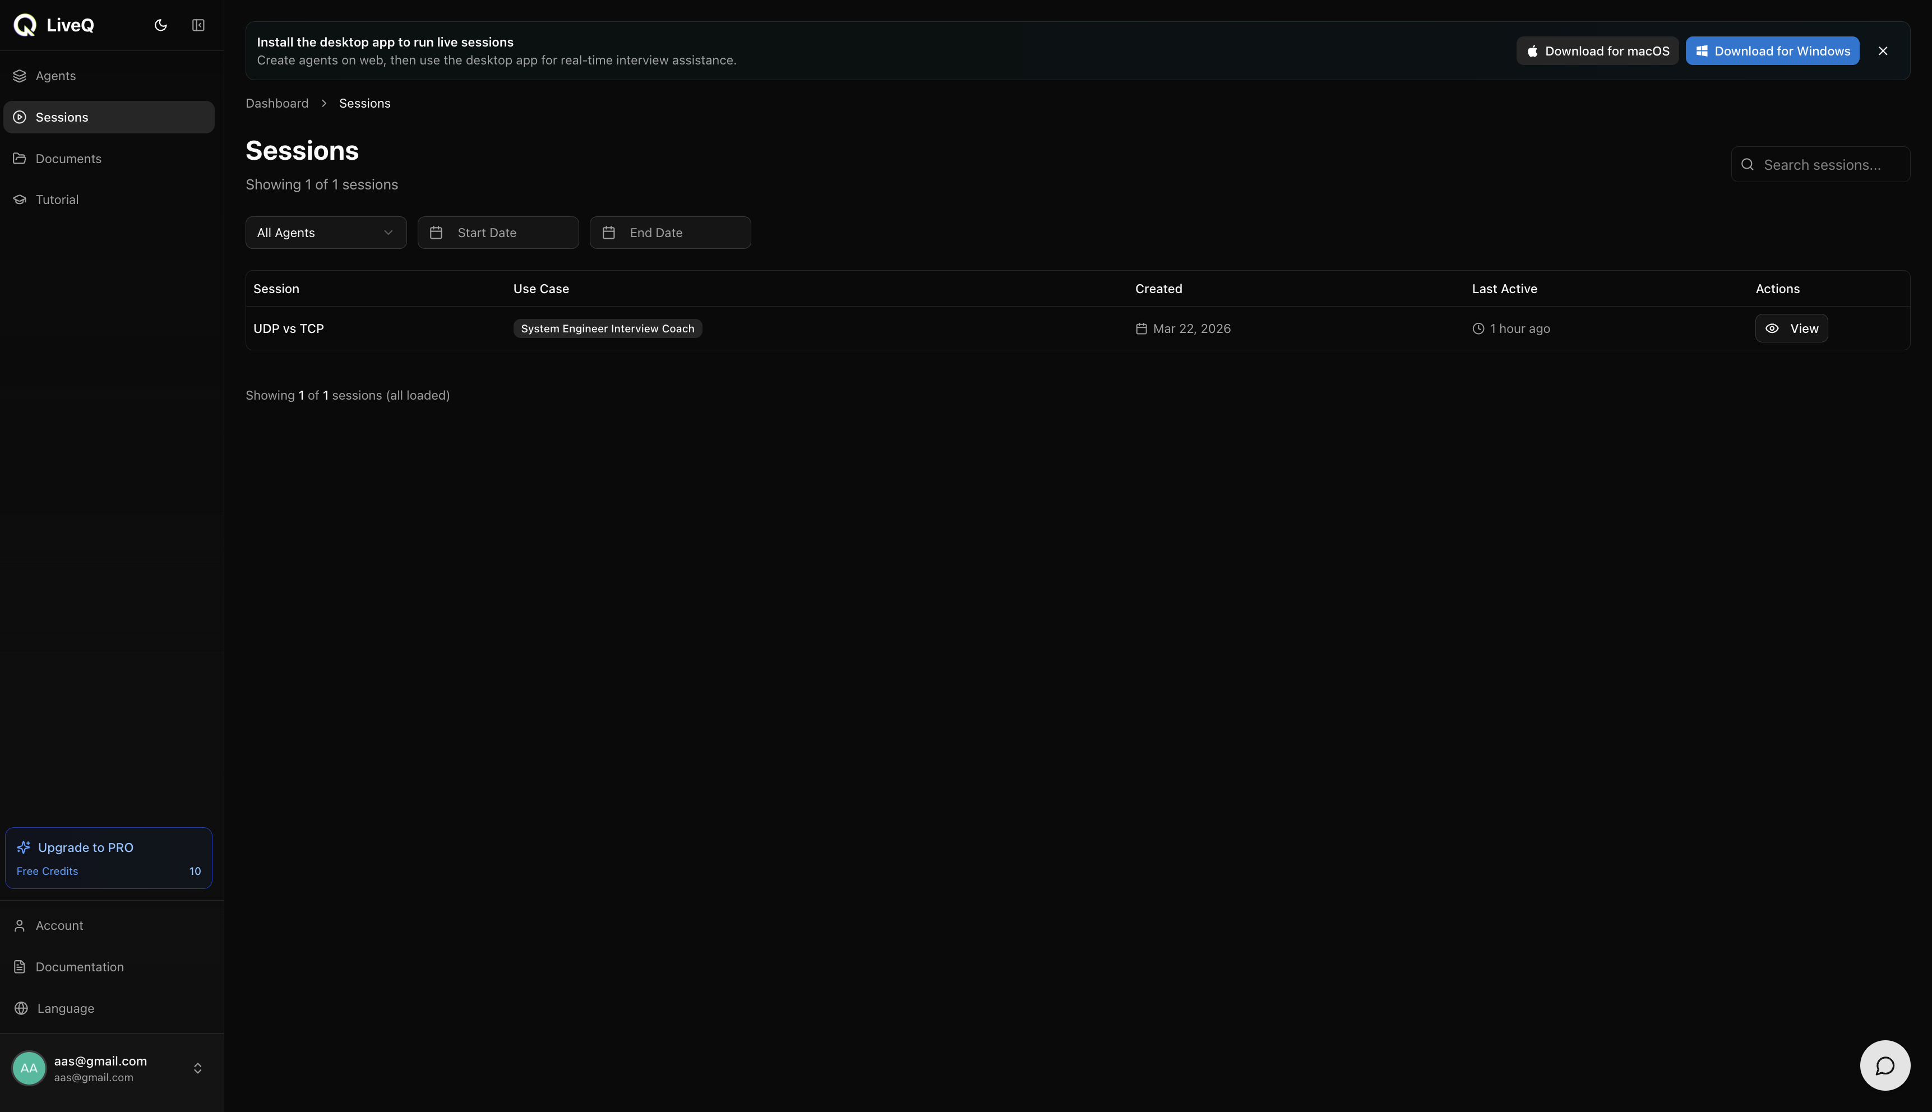Open Documentation from the sidebar
The height and width of the screenshot is (1112, 1932).
pos(80,967)
